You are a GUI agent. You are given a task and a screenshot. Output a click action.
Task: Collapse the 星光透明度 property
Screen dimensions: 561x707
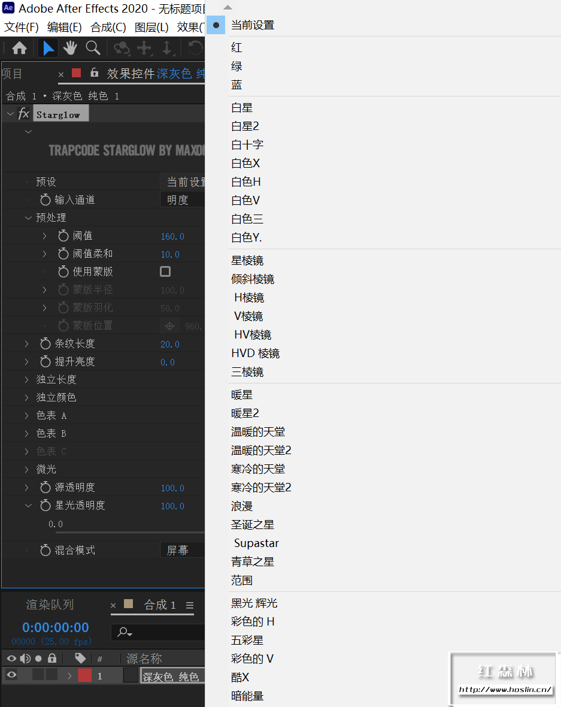pyautogui.click(x=28, y=505)
